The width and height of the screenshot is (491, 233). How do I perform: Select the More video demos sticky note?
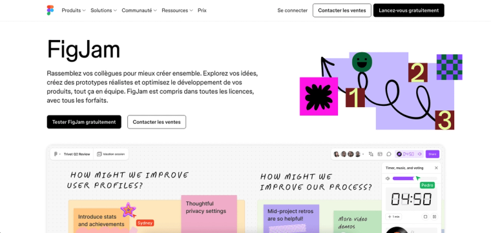(x=358, y=222)
